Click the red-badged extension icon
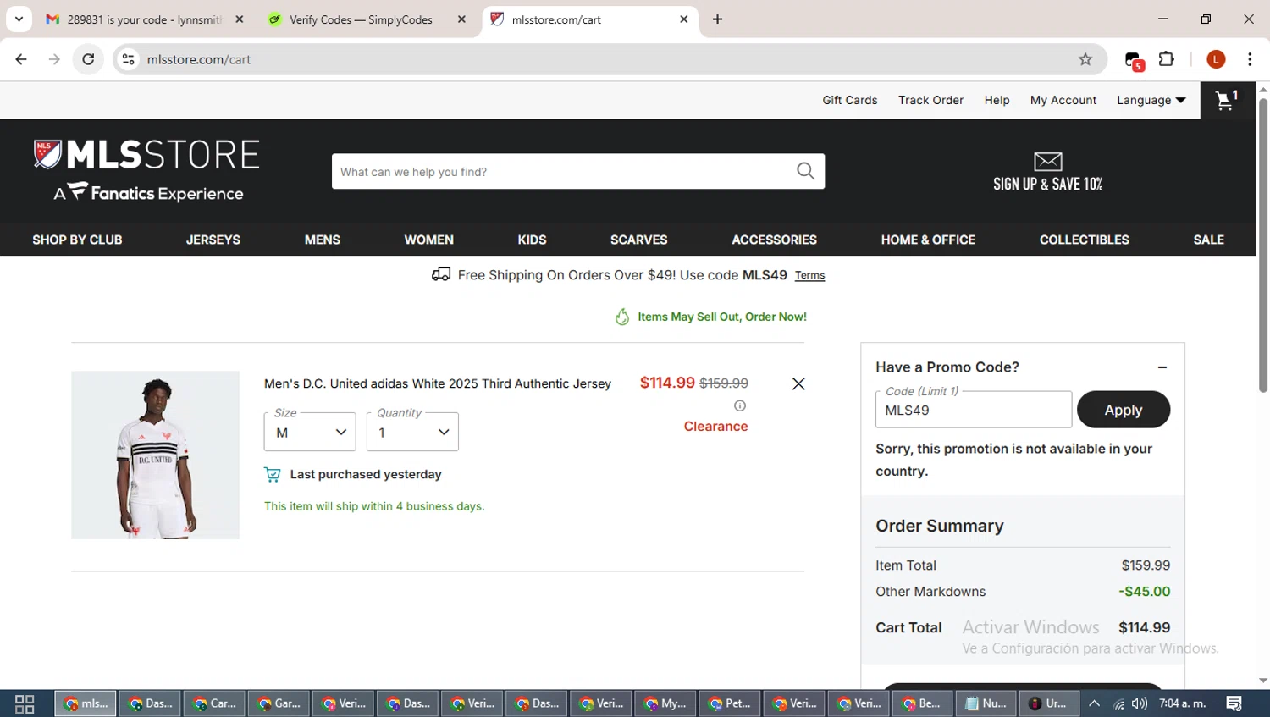 pyautogui.click(x=1134, y=60)
